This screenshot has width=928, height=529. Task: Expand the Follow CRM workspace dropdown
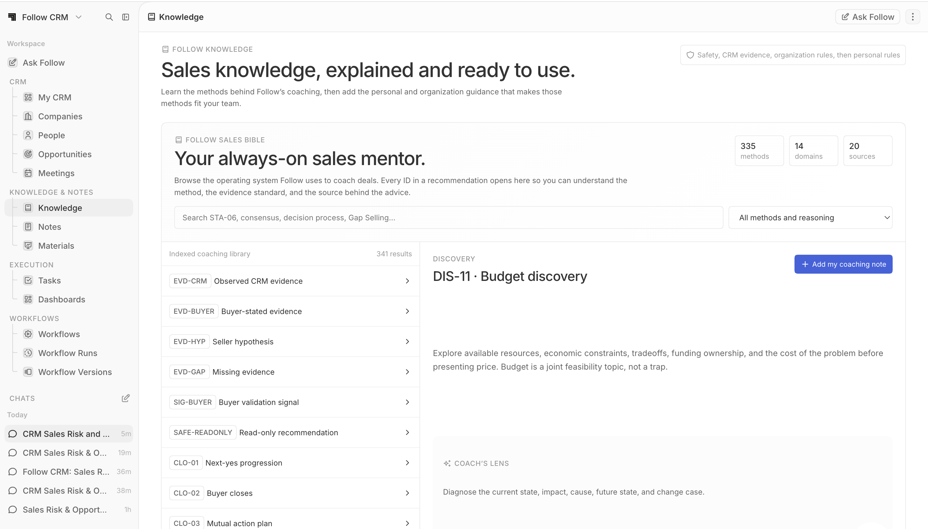tap(79, 17)
